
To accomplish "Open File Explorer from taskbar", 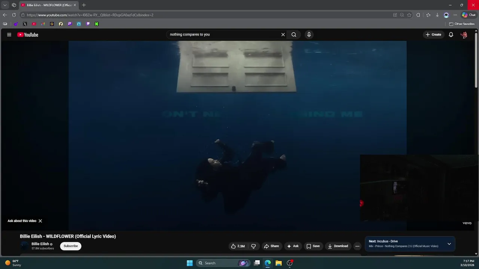I will tap(278, 263).
